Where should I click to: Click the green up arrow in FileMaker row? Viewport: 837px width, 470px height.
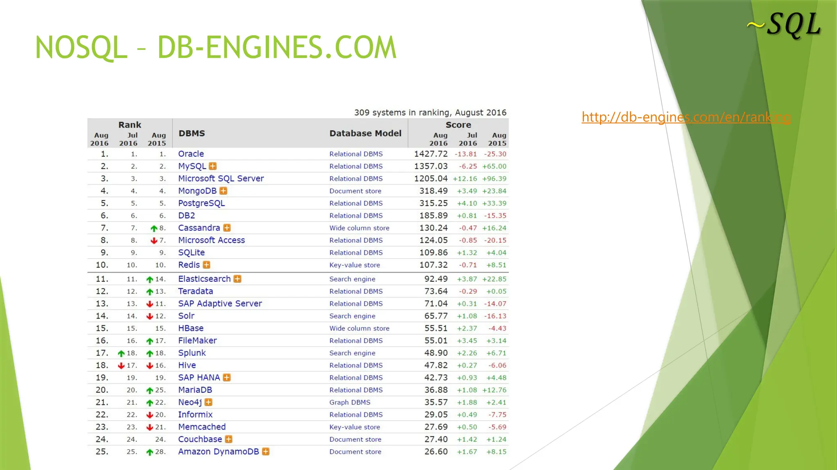point(150,341)
